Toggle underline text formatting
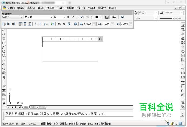Screen dimensions: 187x127 coord(77,17)
